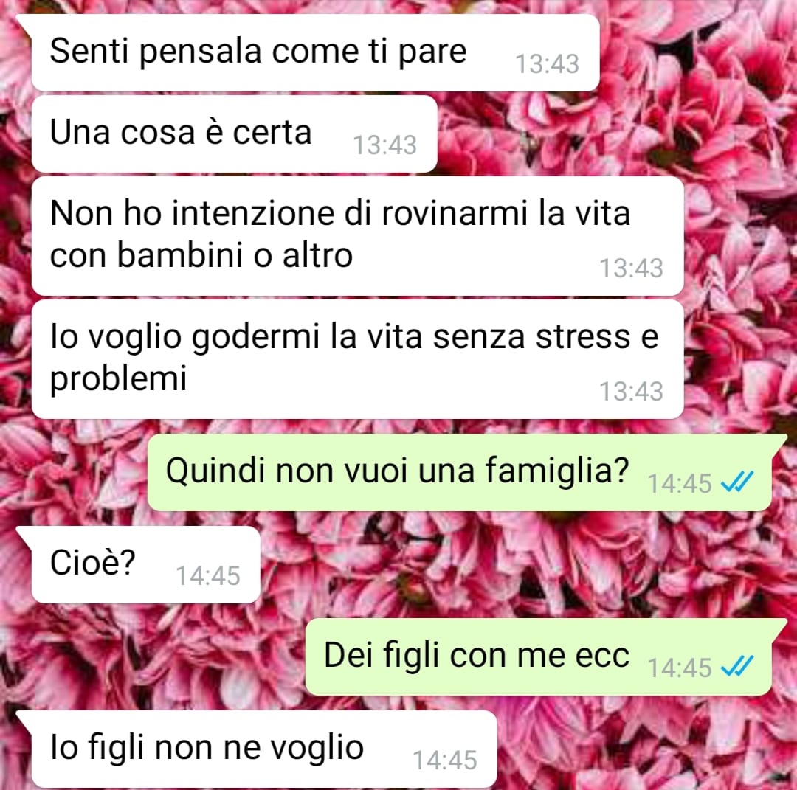This screenshot has width=797, height=790.
Task: Tap the 14:45 timestamp on 'Dei figli con me ecc'
Action: [x=679, y=668]
